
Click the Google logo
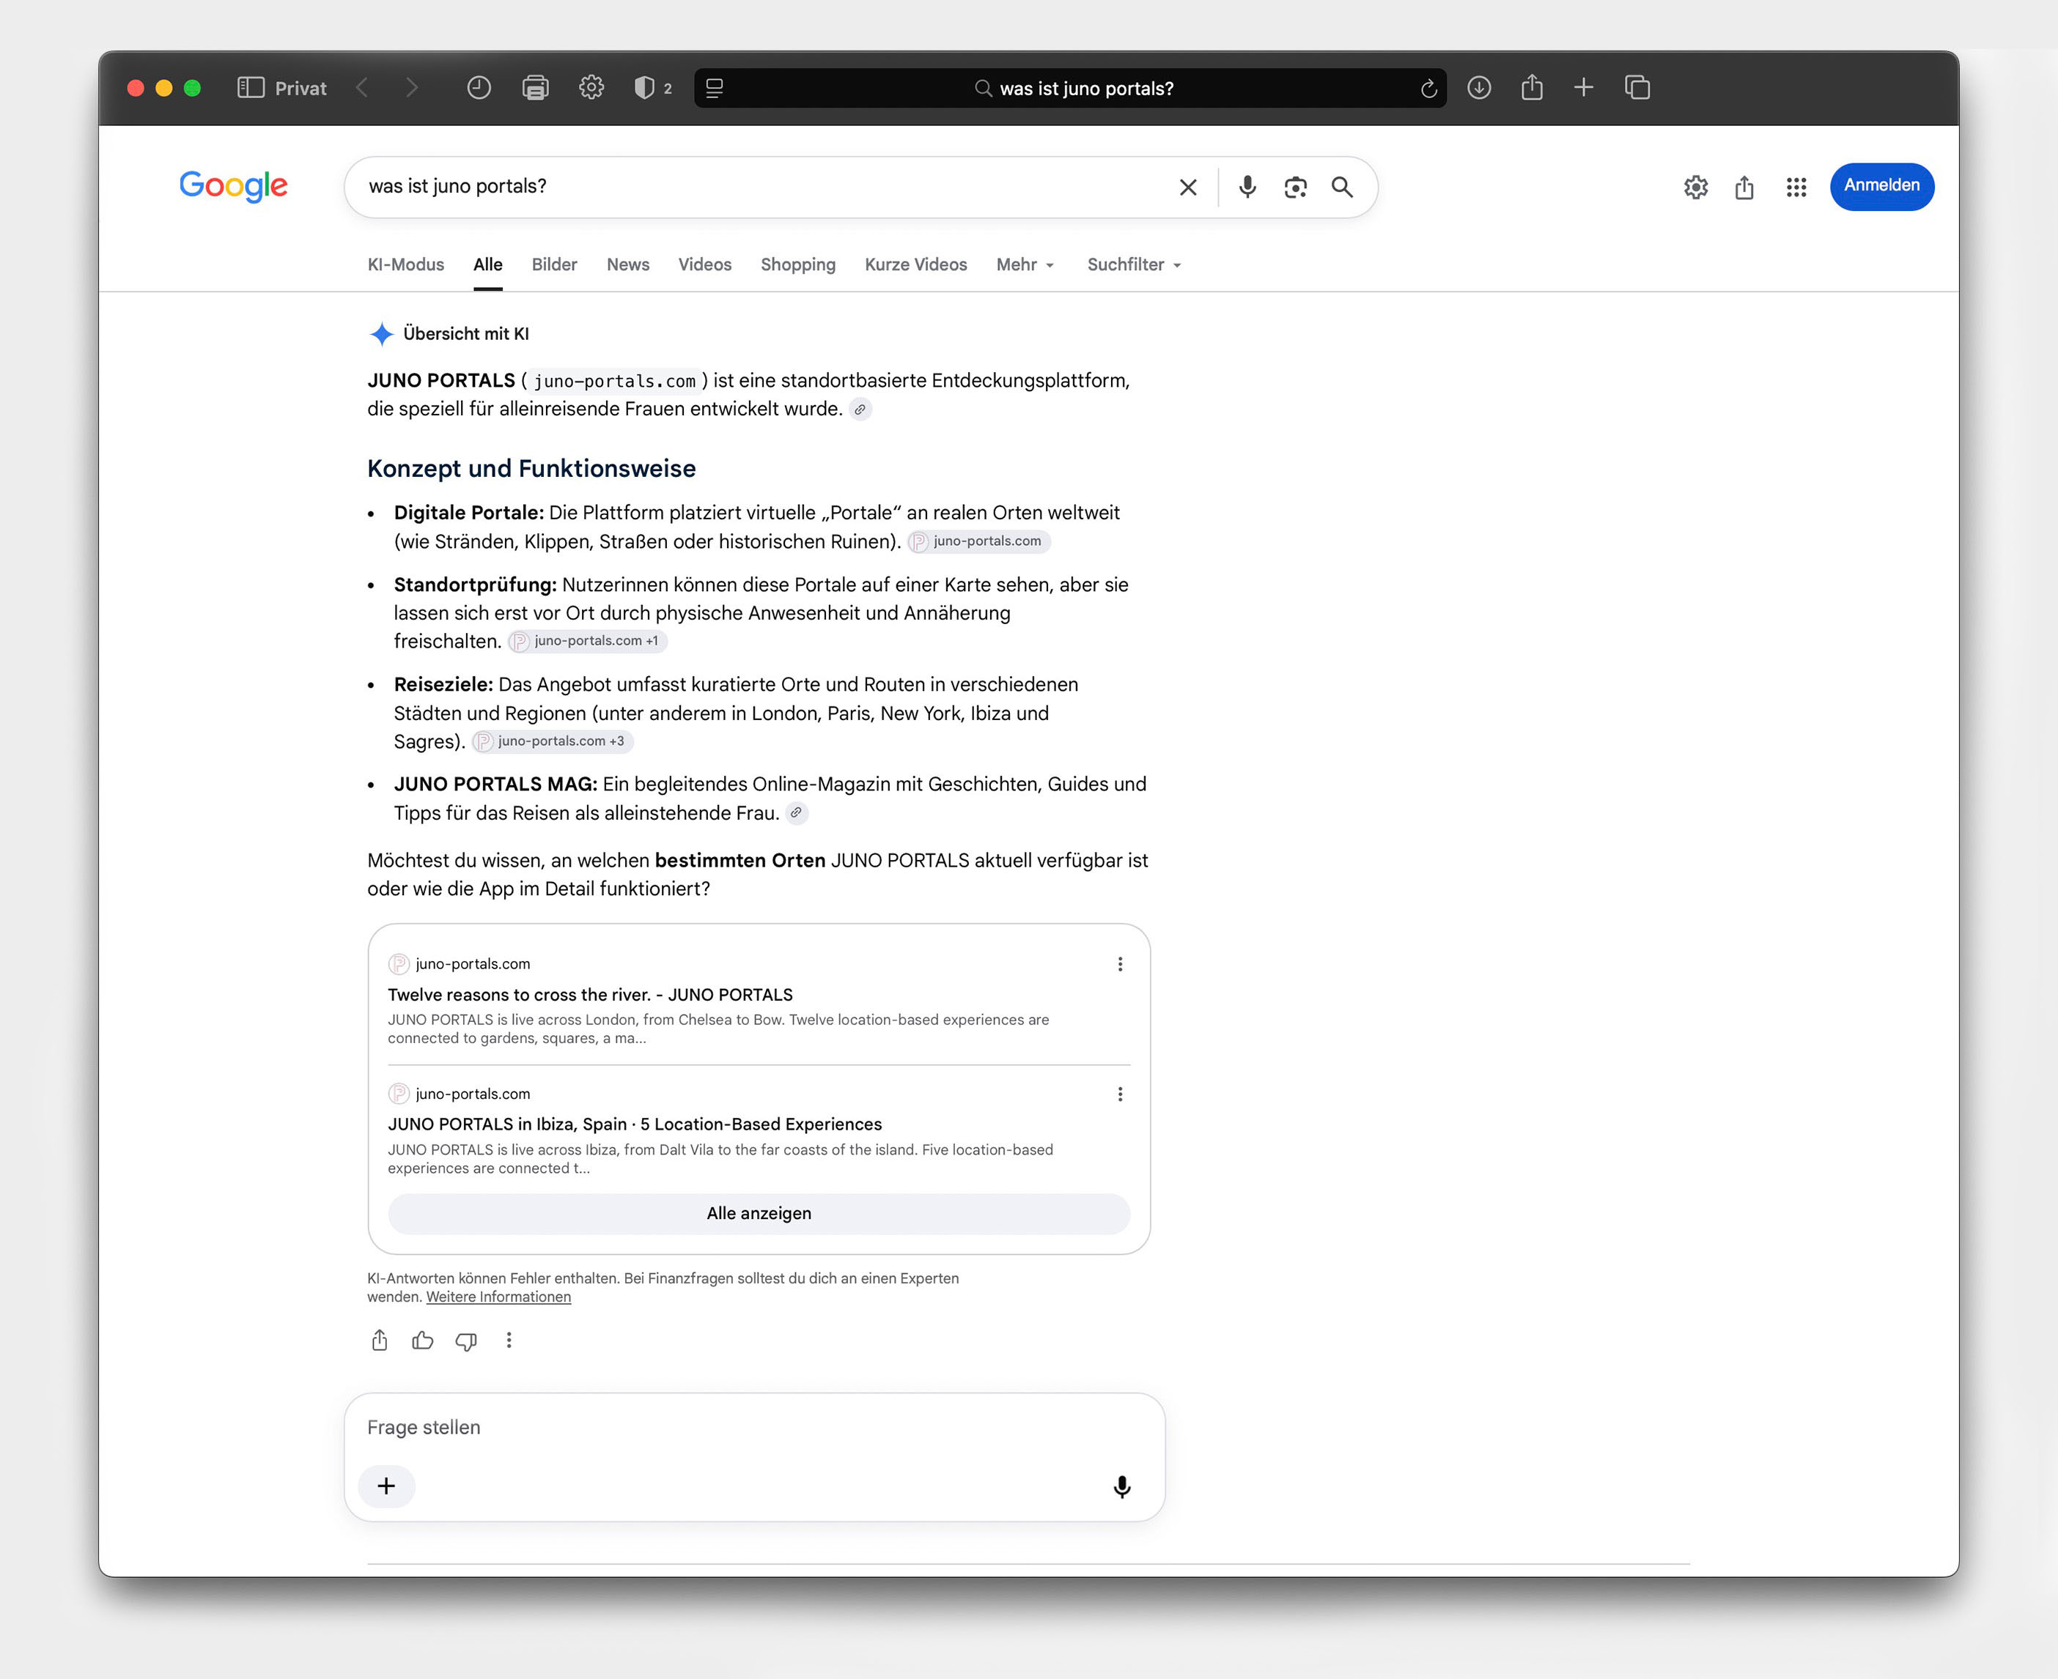coord(233,185)
